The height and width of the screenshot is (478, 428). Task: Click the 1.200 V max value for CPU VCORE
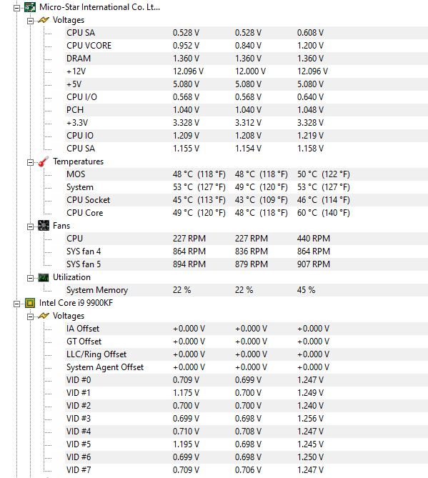tap(310, 46)
